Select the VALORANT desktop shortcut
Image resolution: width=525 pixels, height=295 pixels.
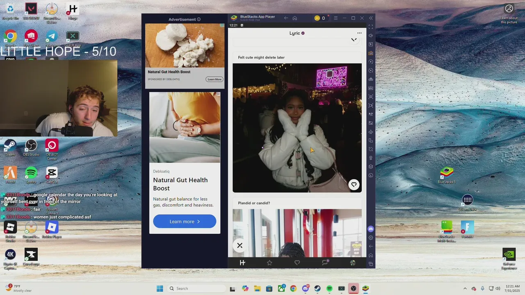[x=31, y=11]
